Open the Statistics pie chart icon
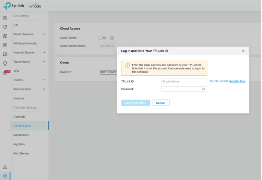 pos(5,27)
